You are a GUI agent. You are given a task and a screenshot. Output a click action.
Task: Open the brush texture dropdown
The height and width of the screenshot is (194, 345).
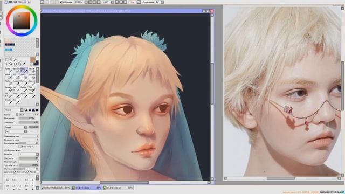click(16, 131)
